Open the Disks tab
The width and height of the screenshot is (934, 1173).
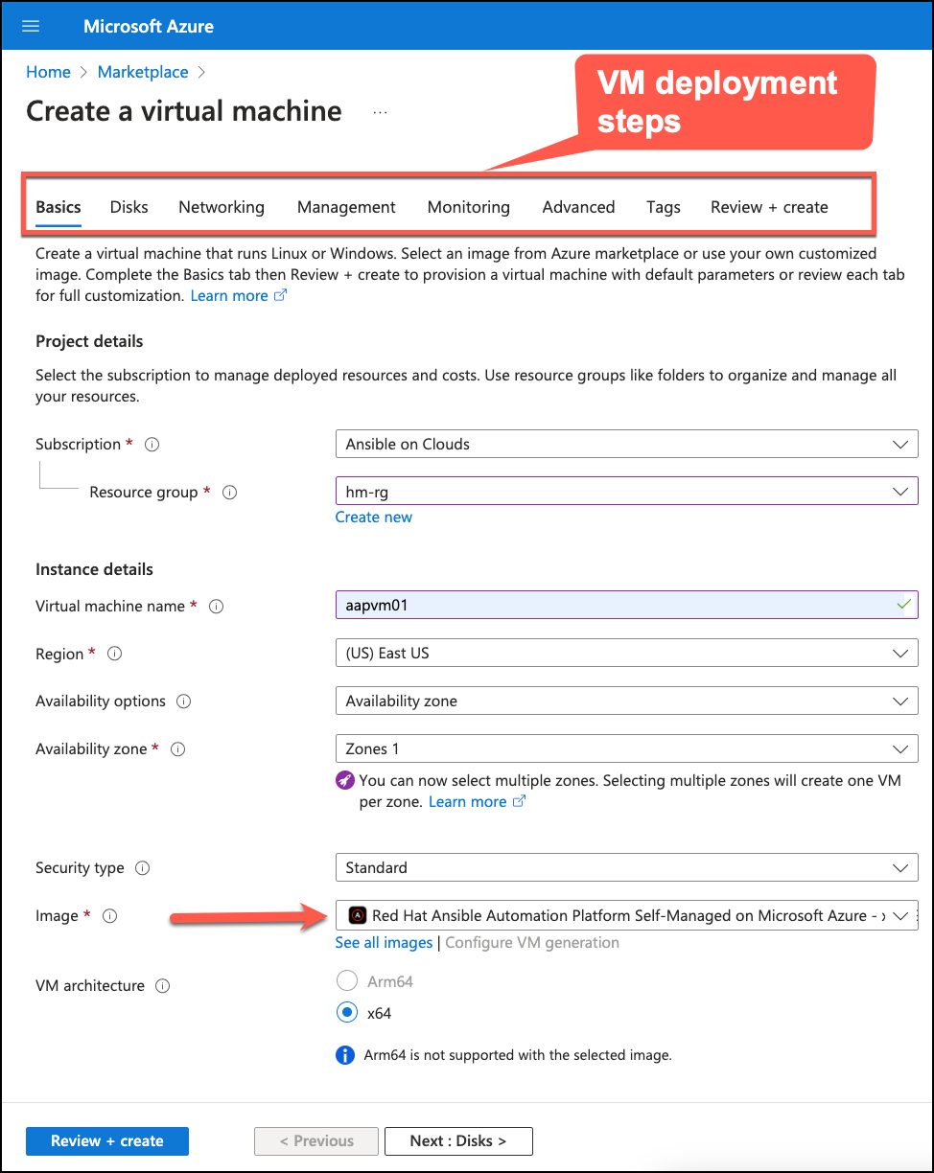point(128,207)
